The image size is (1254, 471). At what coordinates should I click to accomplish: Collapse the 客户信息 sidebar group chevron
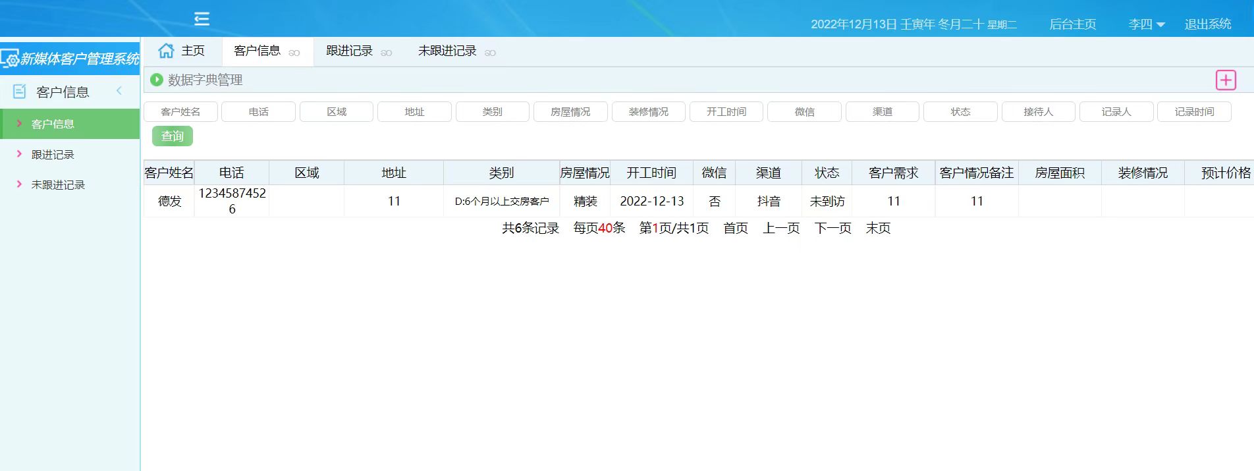(x=119, y=91)
